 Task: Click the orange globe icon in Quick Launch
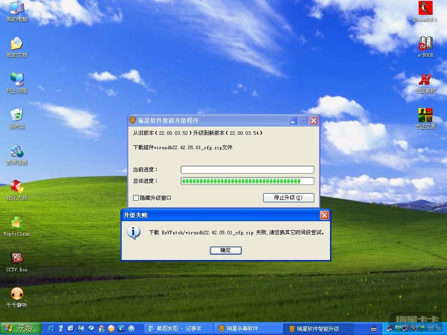click(x=111, y=328)
